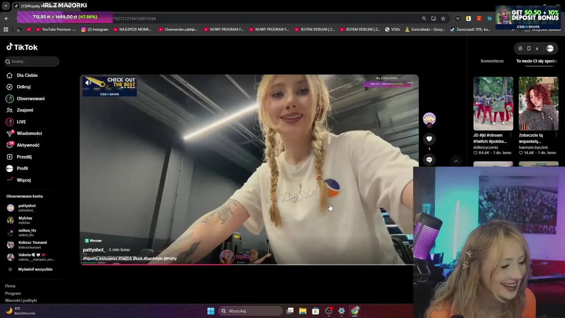Click Warunki i polityki footer link
565x318 pixels.
[21, 300]
